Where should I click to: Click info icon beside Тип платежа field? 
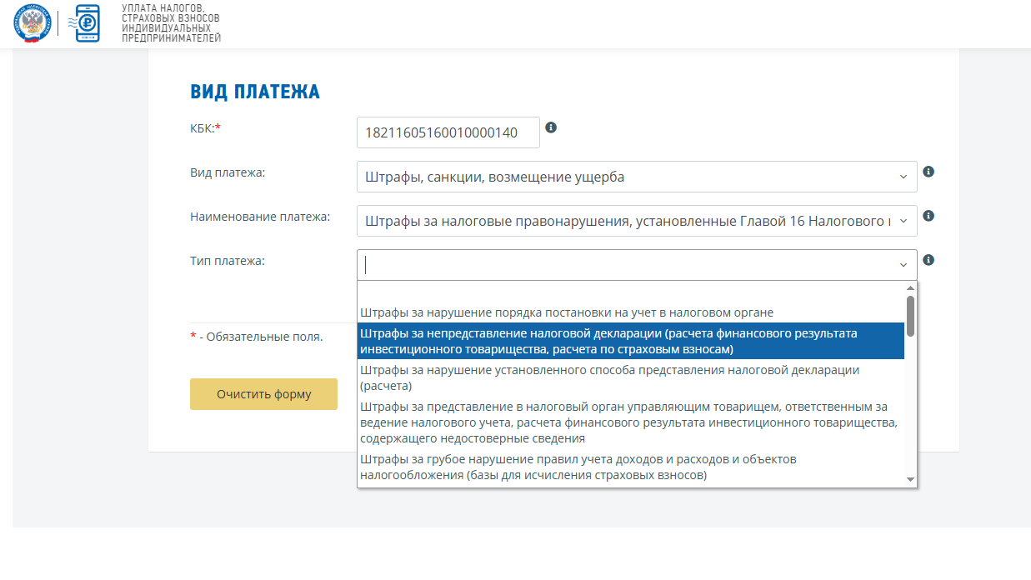[x=928, y=260]
